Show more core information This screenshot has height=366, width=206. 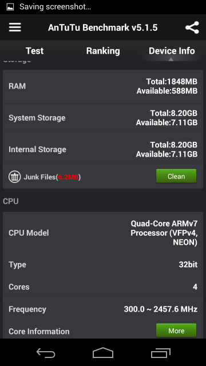pos(176,331)
